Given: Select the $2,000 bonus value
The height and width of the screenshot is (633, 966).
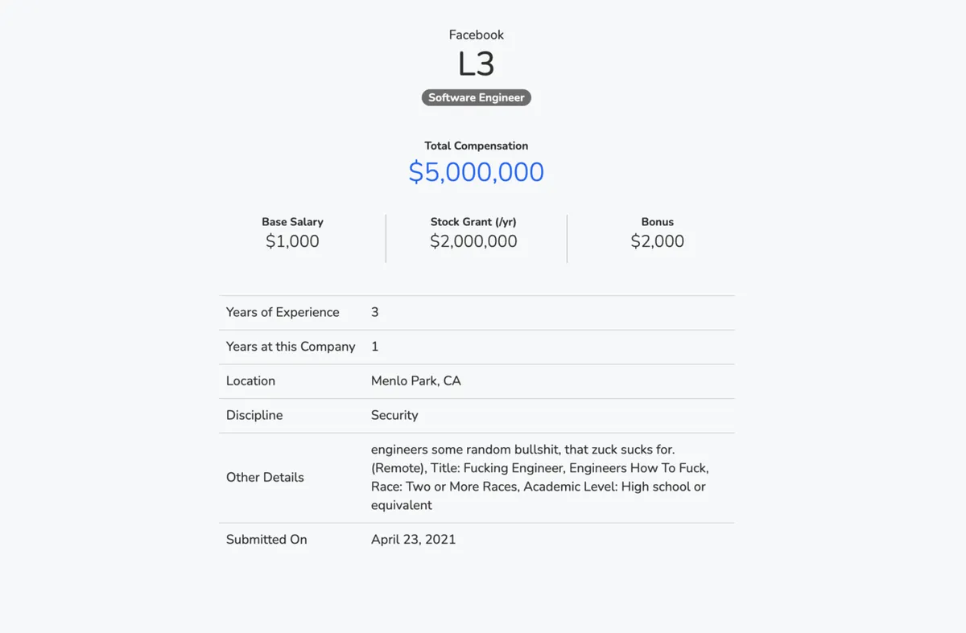Looking at the screenshot, I should pyautogui.click(x=657, y=241).
